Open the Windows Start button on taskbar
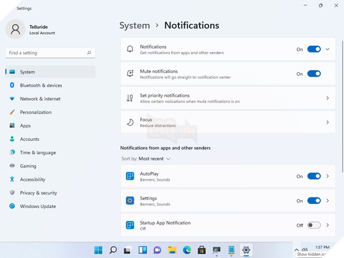Viewport: 344px width, 258px height. pyautogui.click(x=98, y=250)
